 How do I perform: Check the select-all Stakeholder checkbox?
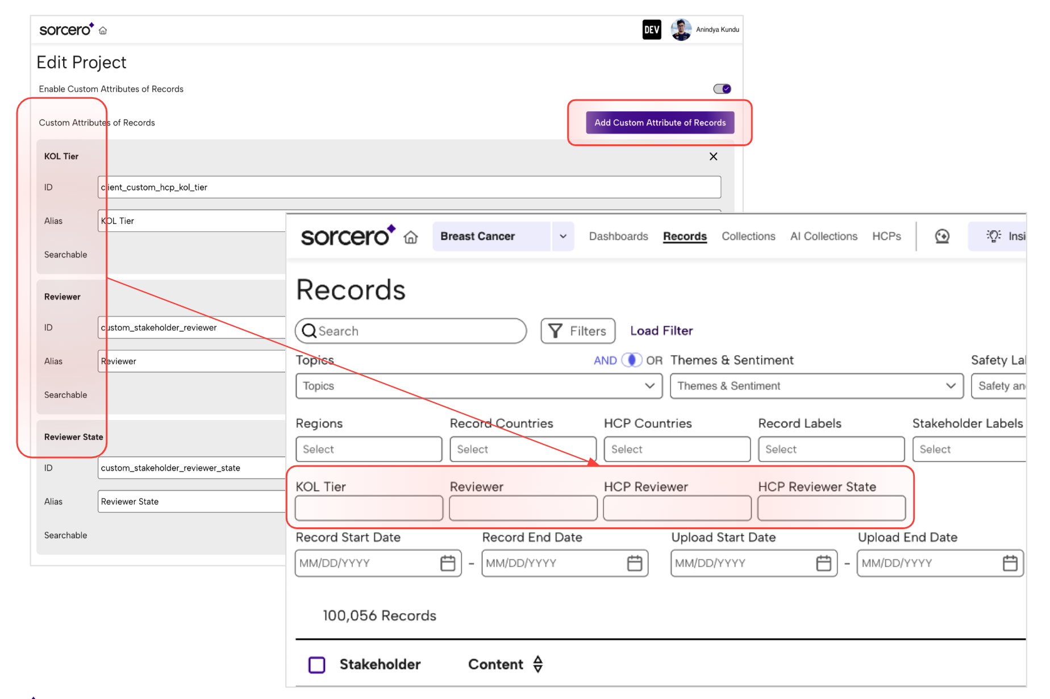[316, 664]
